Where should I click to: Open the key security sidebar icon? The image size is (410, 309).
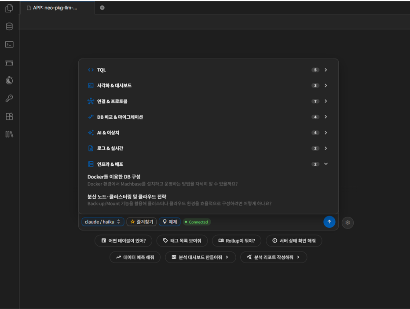[x=9, y=98]
